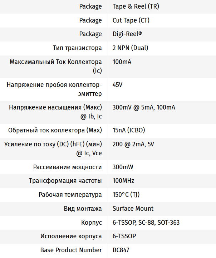Viewport: 216px width, 258px height.
Task: Click the "Максимальный Ток Коллектора (Ic)" label
Action: click(56, 66)
